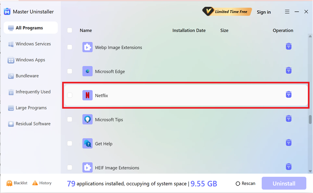Toggle the select-all checkbox in header
The height and width of the screenshot is (193, 313).
pos(69,30)
